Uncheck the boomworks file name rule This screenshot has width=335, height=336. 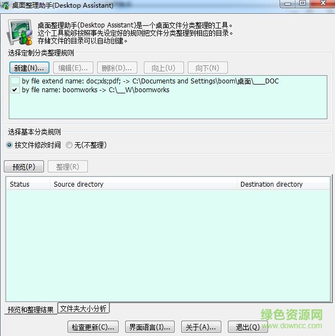pos(15,90)
